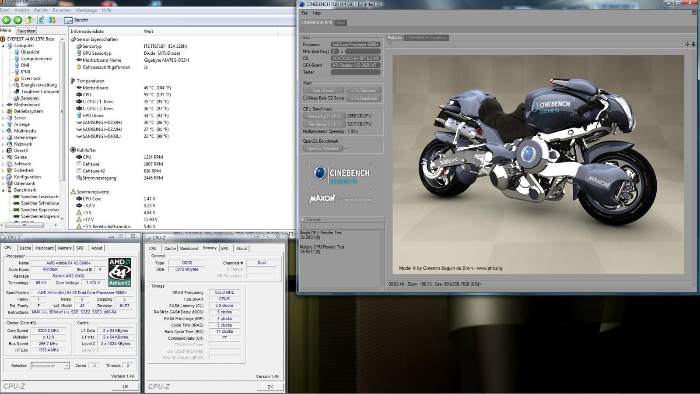Click the Computername entry
Screen dimensions: 700x394
(x=36, y=59)
